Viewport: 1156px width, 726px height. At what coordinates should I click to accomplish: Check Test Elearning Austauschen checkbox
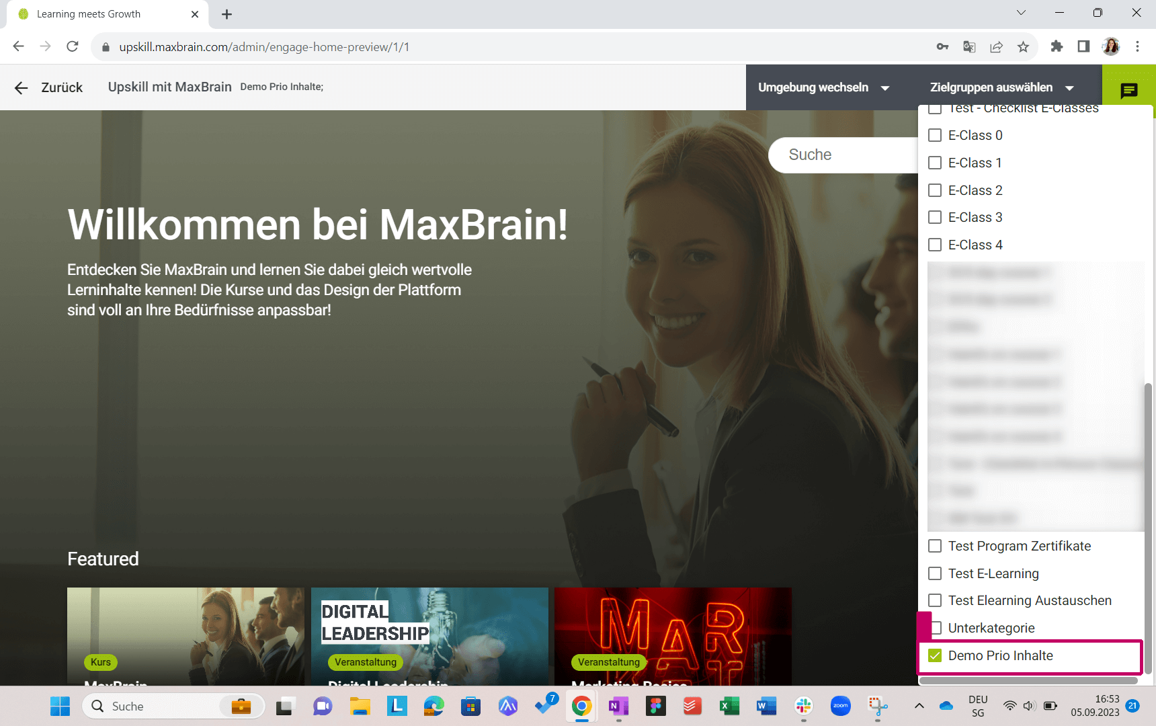point(935,600)
